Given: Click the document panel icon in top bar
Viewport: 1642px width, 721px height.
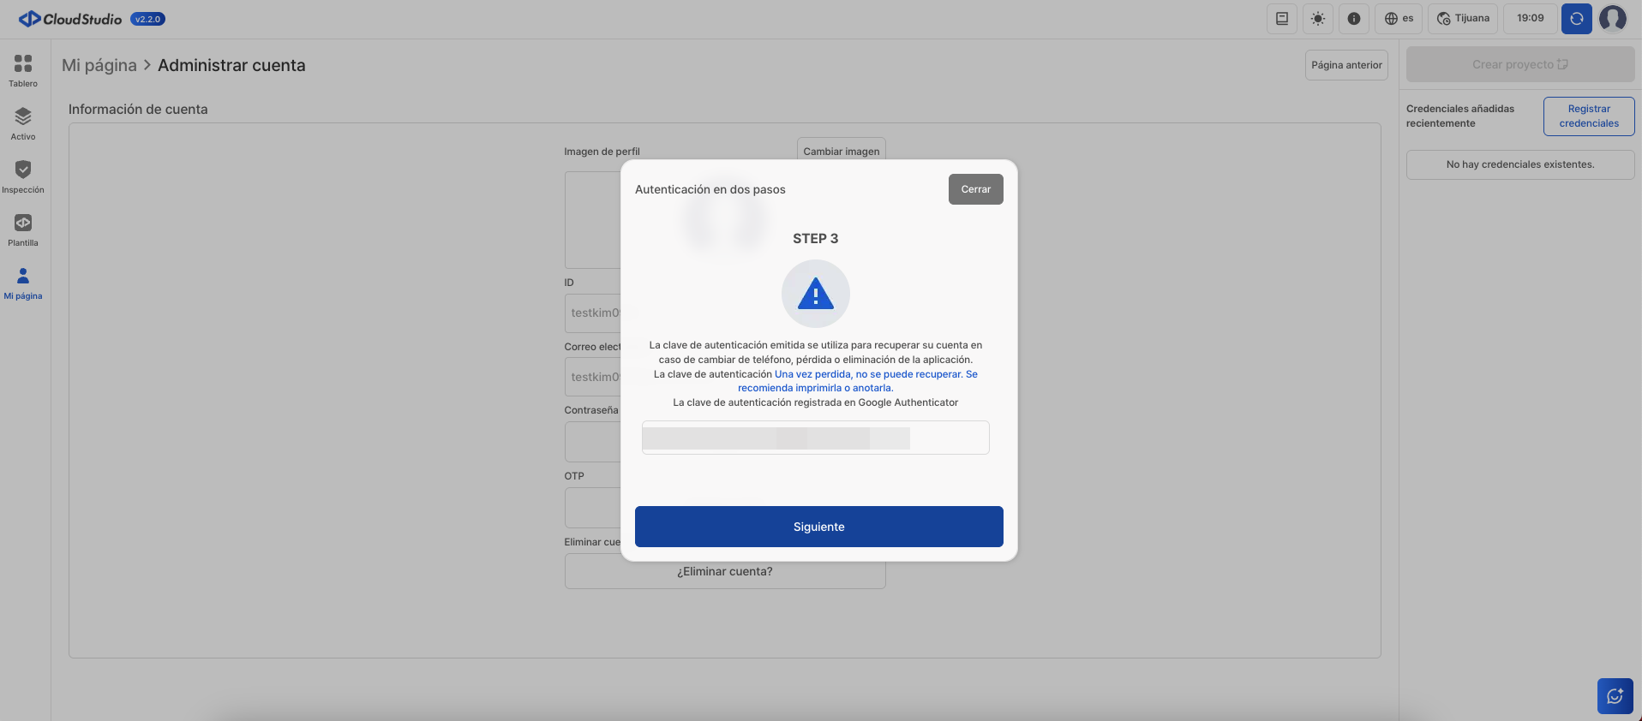Looking at the screenshot, I should [1281, 19].
